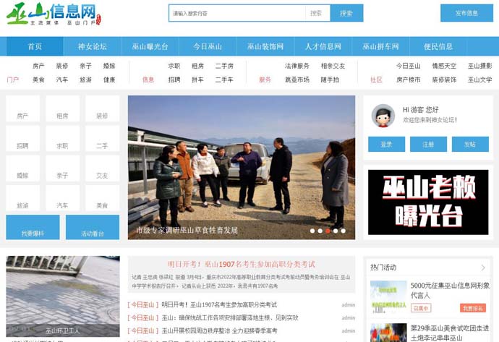Click the 我要爆料 button
499x342 pixels.
click(33, 227)
